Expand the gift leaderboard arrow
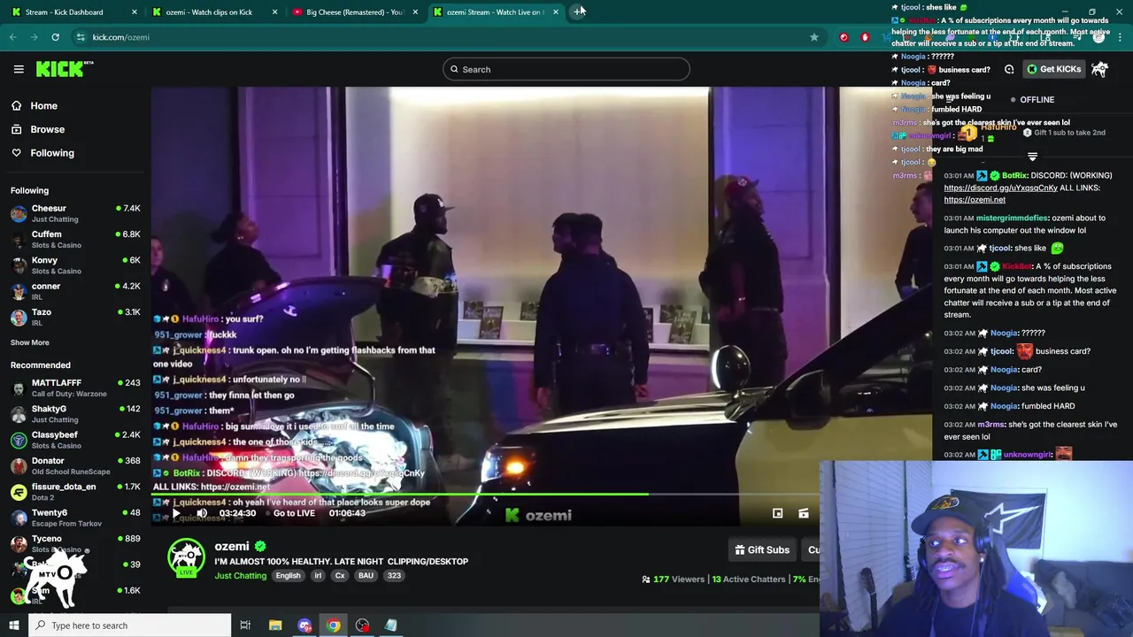This screenshot has width=1133, height=637. [x=1032, y=157]
